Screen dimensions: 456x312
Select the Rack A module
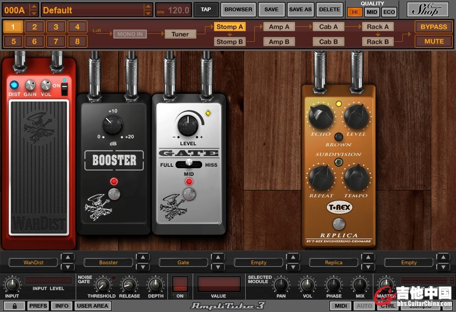[378, 27]
